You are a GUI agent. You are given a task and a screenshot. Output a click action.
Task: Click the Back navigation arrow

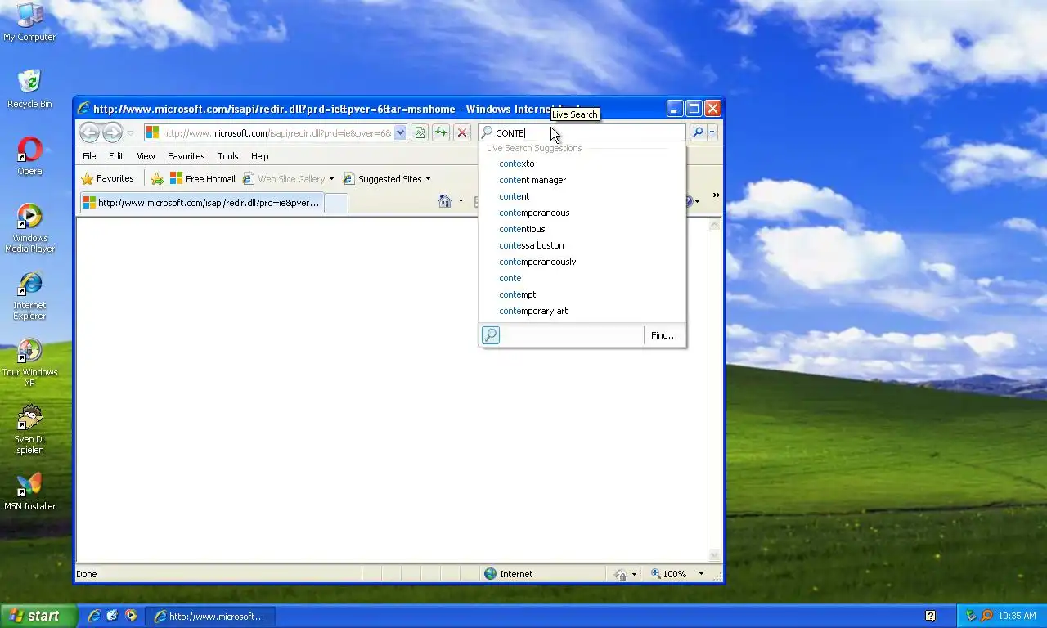(x=89, y=132)
